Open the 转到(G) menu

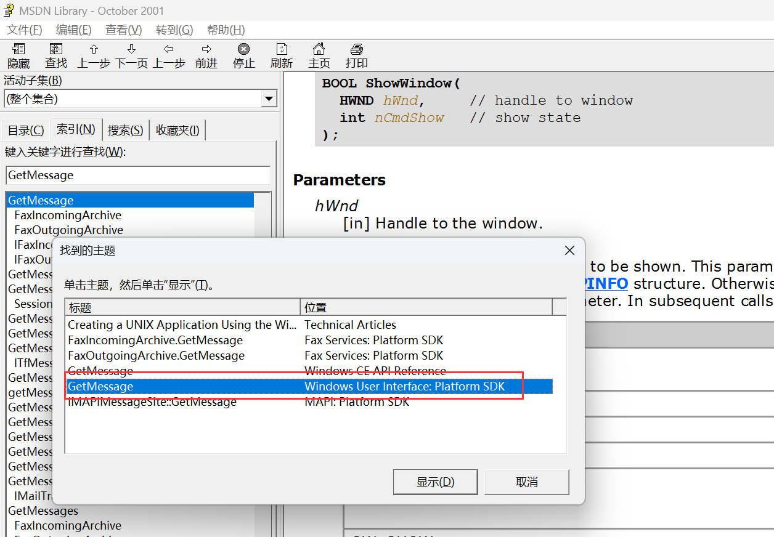[x=174, y=30]
